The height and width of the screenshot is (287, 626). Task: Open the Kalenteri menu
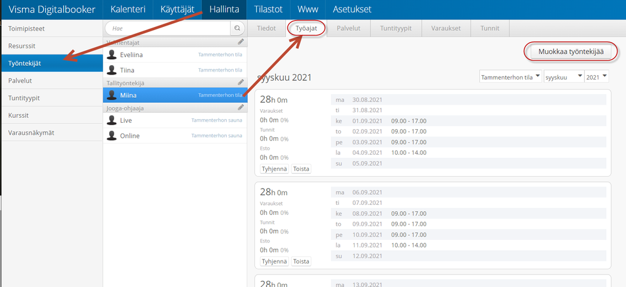point(128,9)
